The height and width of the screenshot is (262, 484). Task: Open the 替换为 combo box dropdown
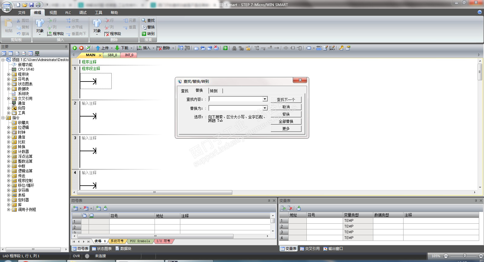[265, 108]
